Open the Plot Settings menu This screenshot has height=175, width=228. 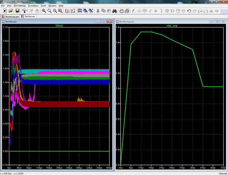(x=20, y=6)
